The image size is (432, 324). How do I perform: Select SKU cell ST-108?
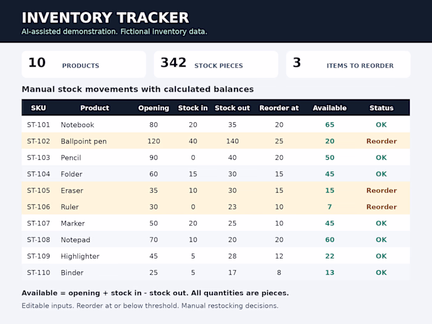click(38, 239)
